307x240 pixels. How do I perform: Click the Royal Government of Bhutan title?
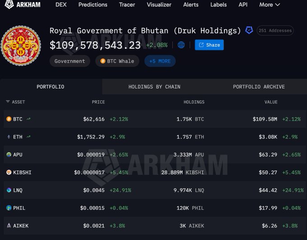(x=145, y=31)
